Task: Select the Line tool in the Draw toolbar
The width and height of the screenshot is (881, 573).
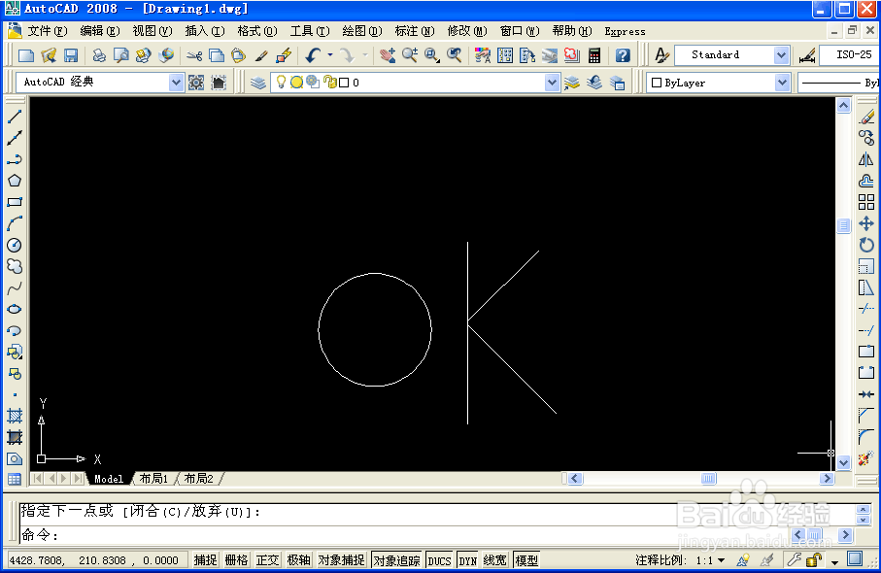Action: (12, 116)
